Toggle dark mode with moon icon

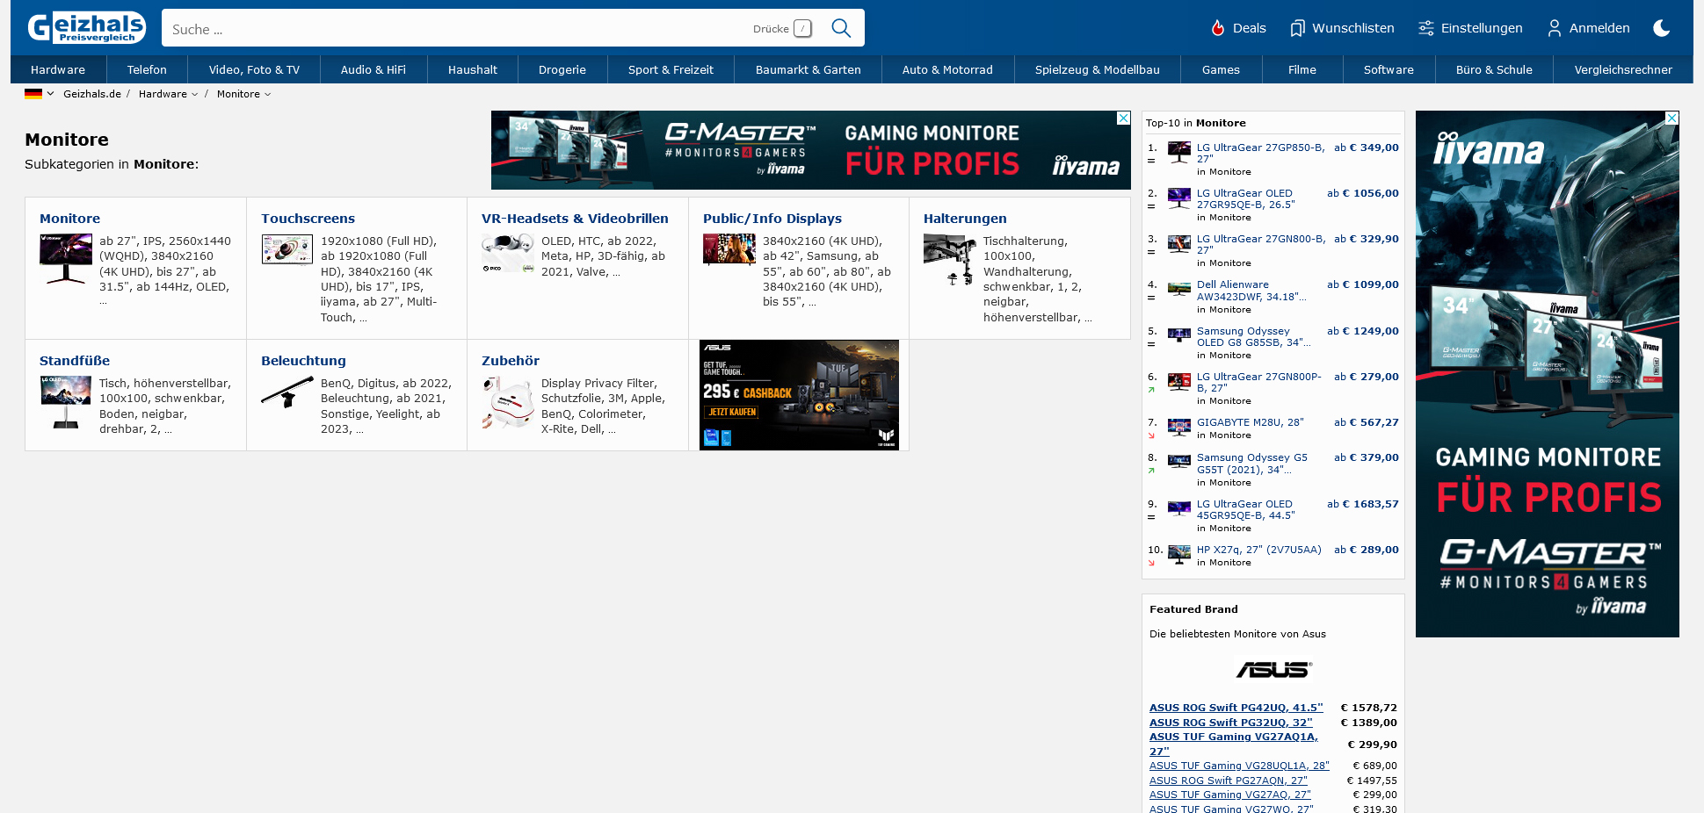coord(1661,28)
